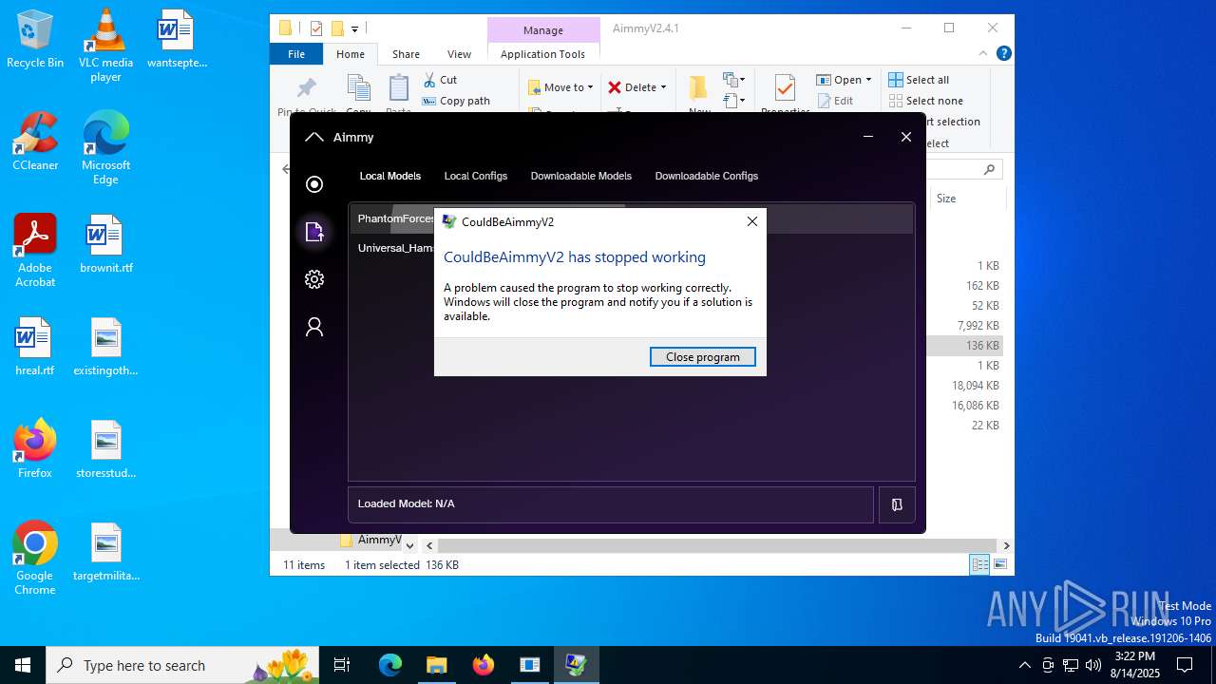The image size is (1216, 684).
Task: Open the View ribbon tab in File Explorer
Action: pyautogui.click(x=459, y=54)
